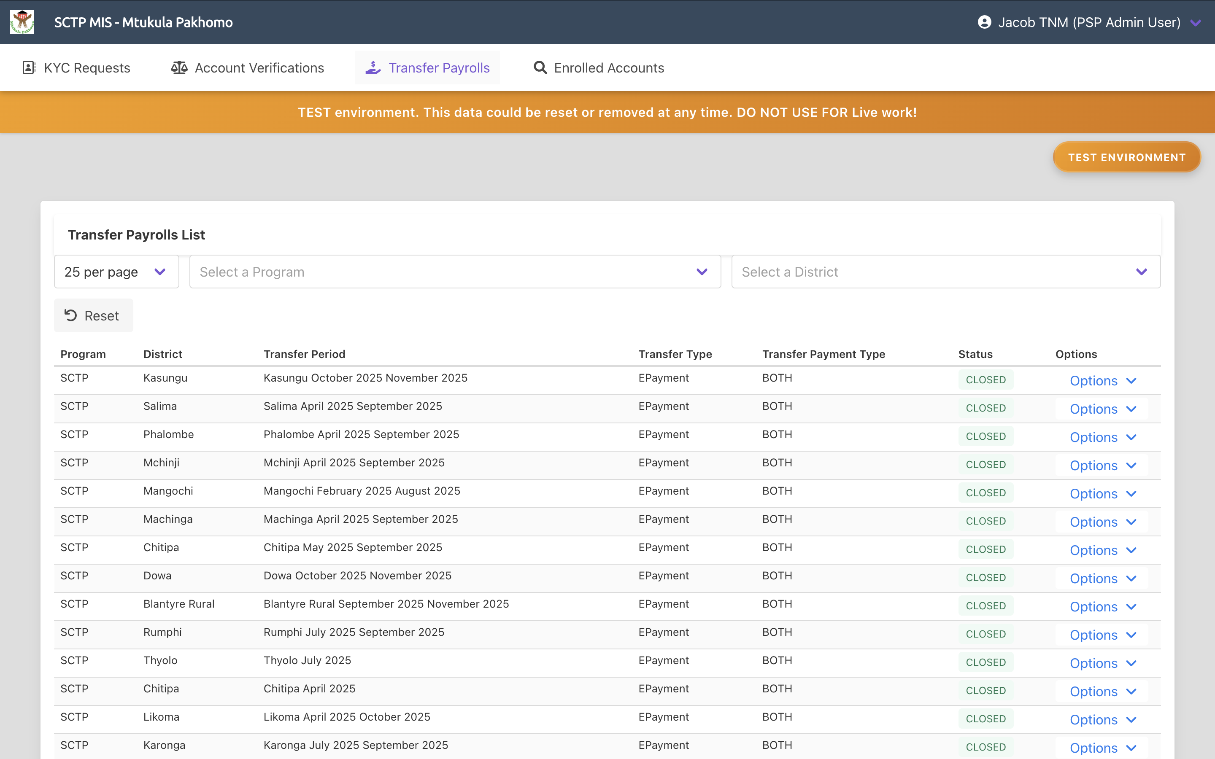Open the 25 per page dropdown

click(116, 272)
